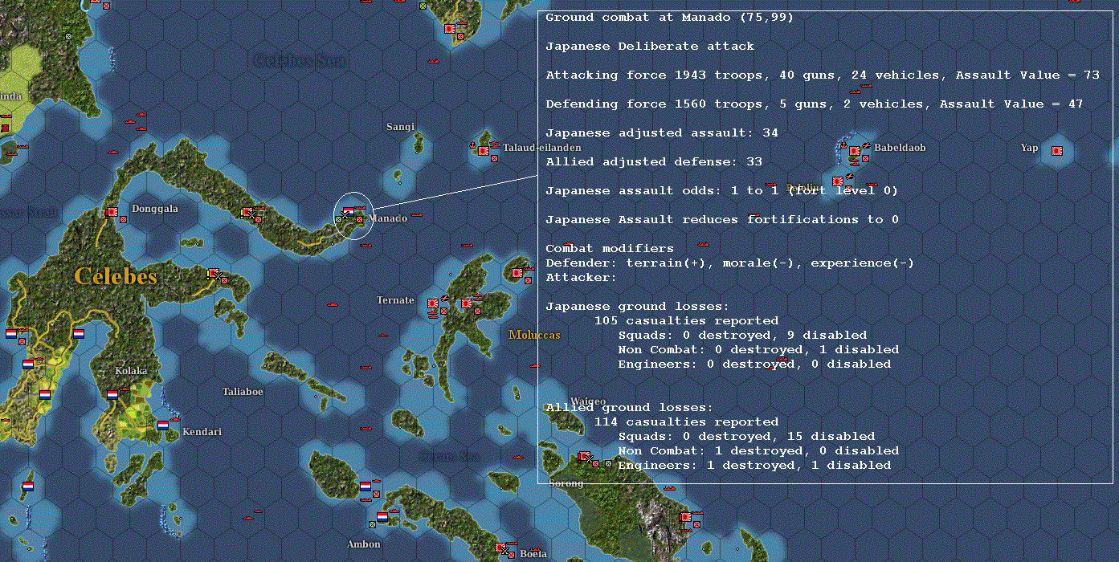Click 'Japanese adjusted assault: 34' line
The height and width of the screenshot is (562, 1119).
pos(662,133)
